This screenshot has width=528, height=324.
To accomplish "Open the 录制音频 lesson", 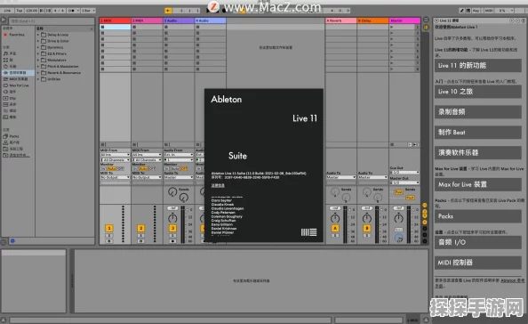I will tap(478, 112).
